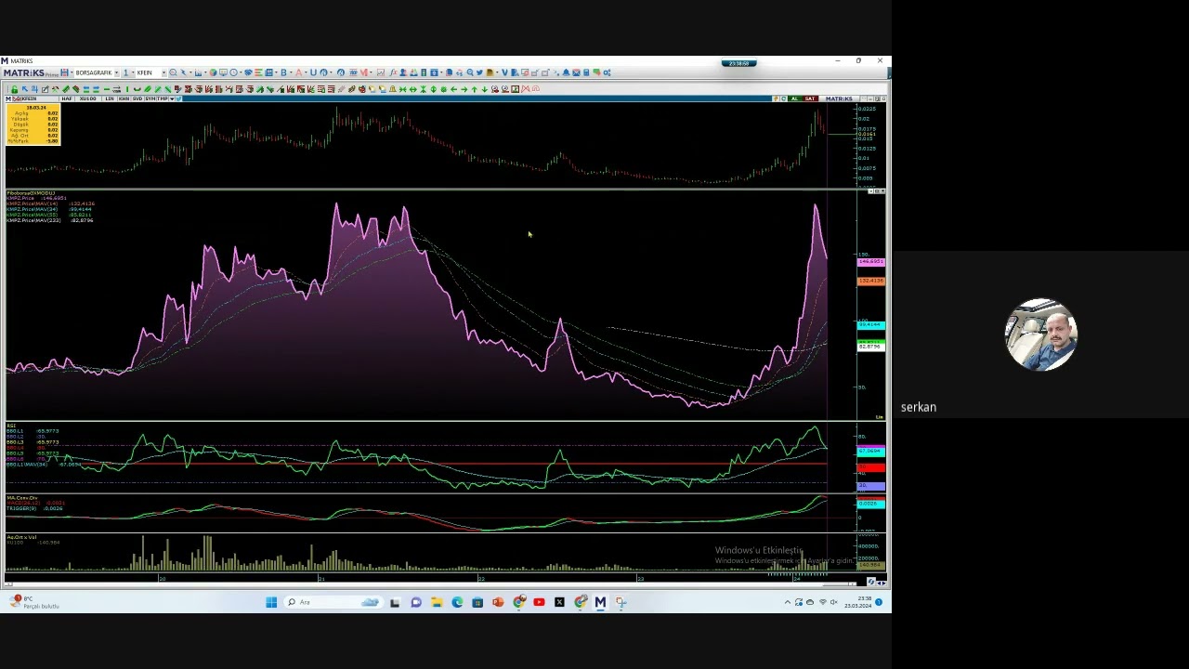Click the MATRIKS label in chart header

coord(839,98)
